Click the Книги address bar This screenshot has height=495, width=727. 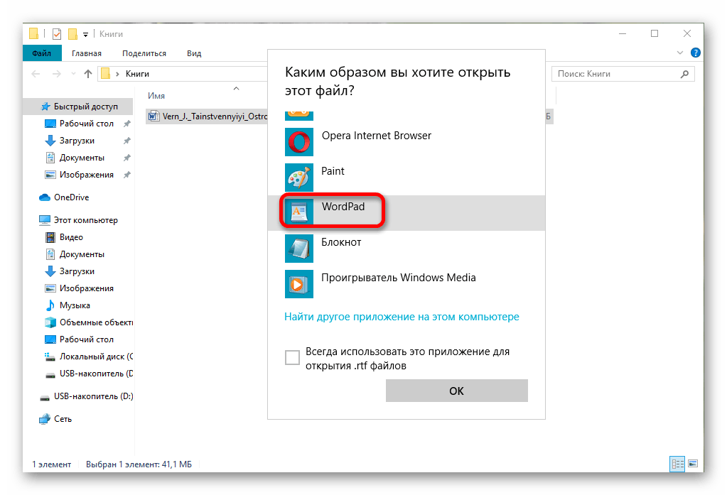tap(183, 74)
